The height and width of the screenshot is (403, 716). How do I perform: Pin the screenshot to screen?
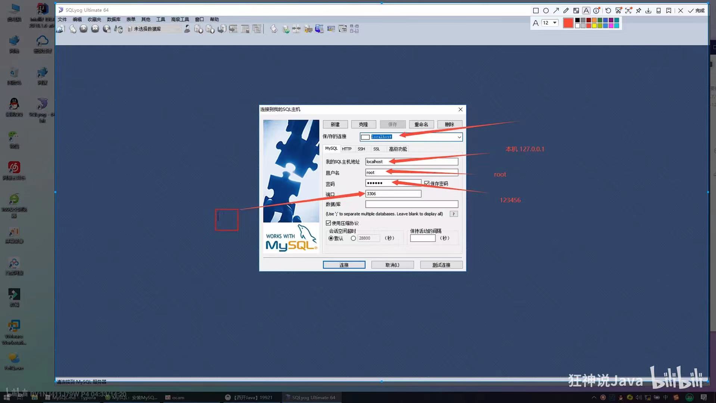[638, 10]
